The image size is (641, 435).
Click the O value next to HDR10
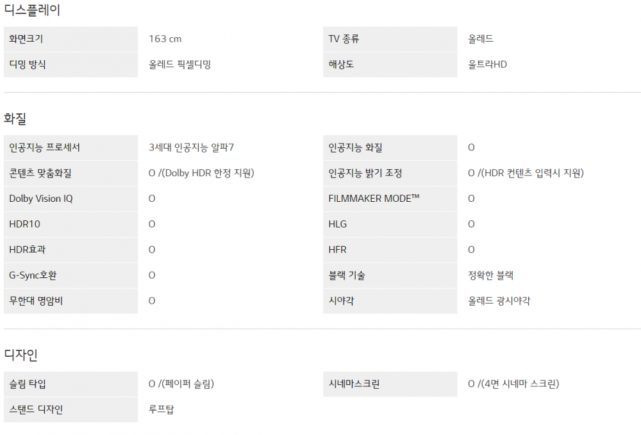click(152, 224)
